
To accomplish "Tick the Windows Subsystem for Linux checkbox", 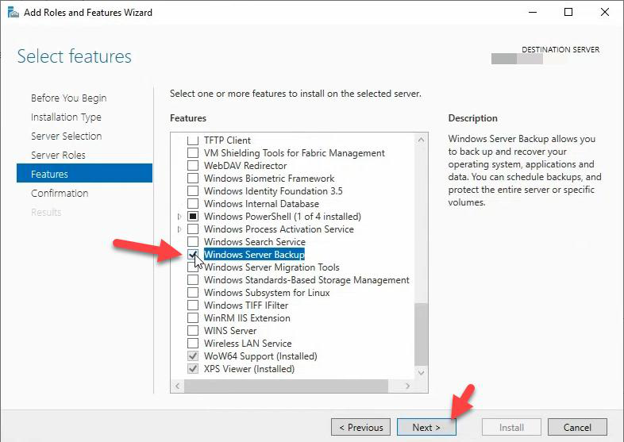I will tap(193, 293).
